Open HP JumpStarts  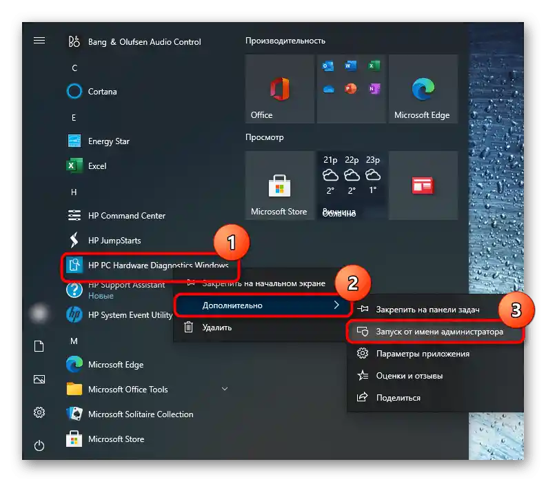(x=104, y=240)
